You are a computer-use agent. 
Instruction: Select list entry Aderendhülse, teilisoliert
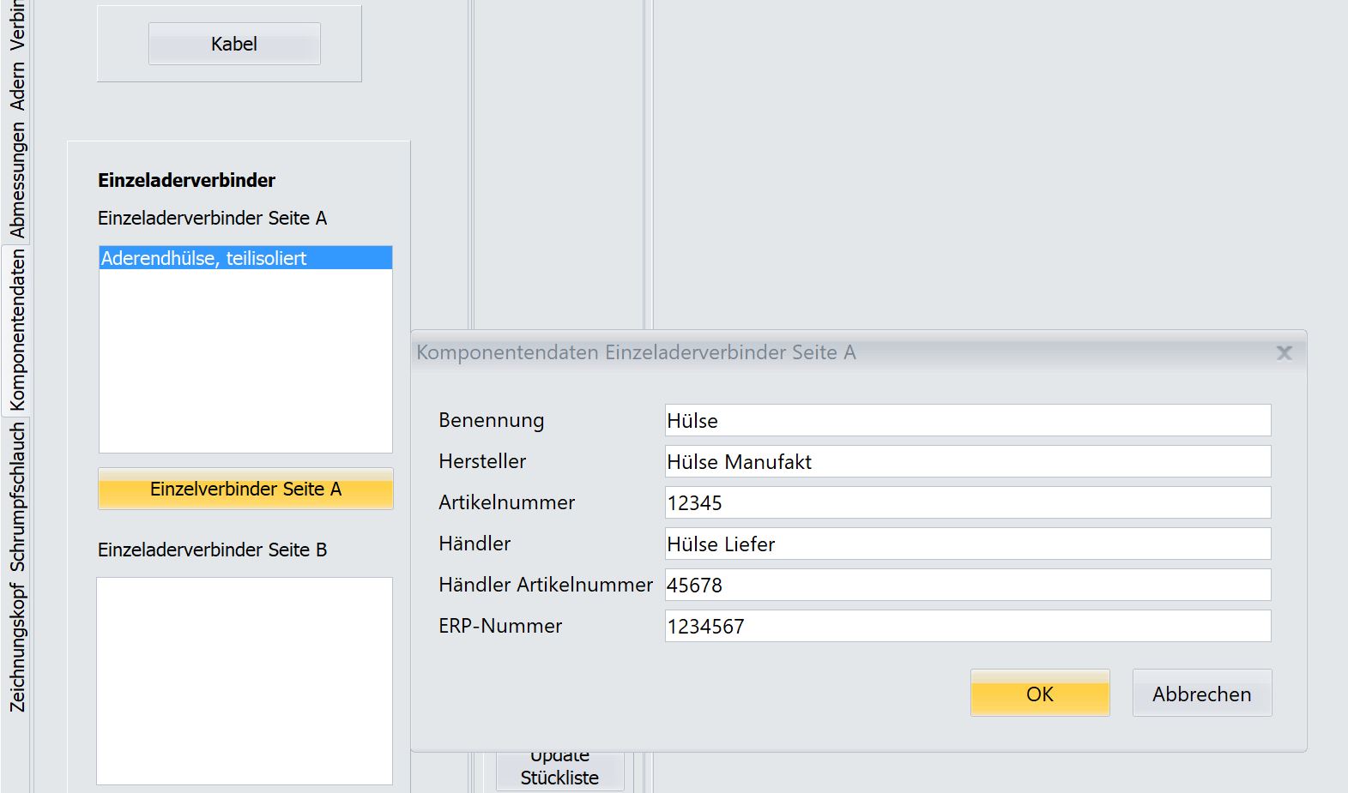point(245,258)
